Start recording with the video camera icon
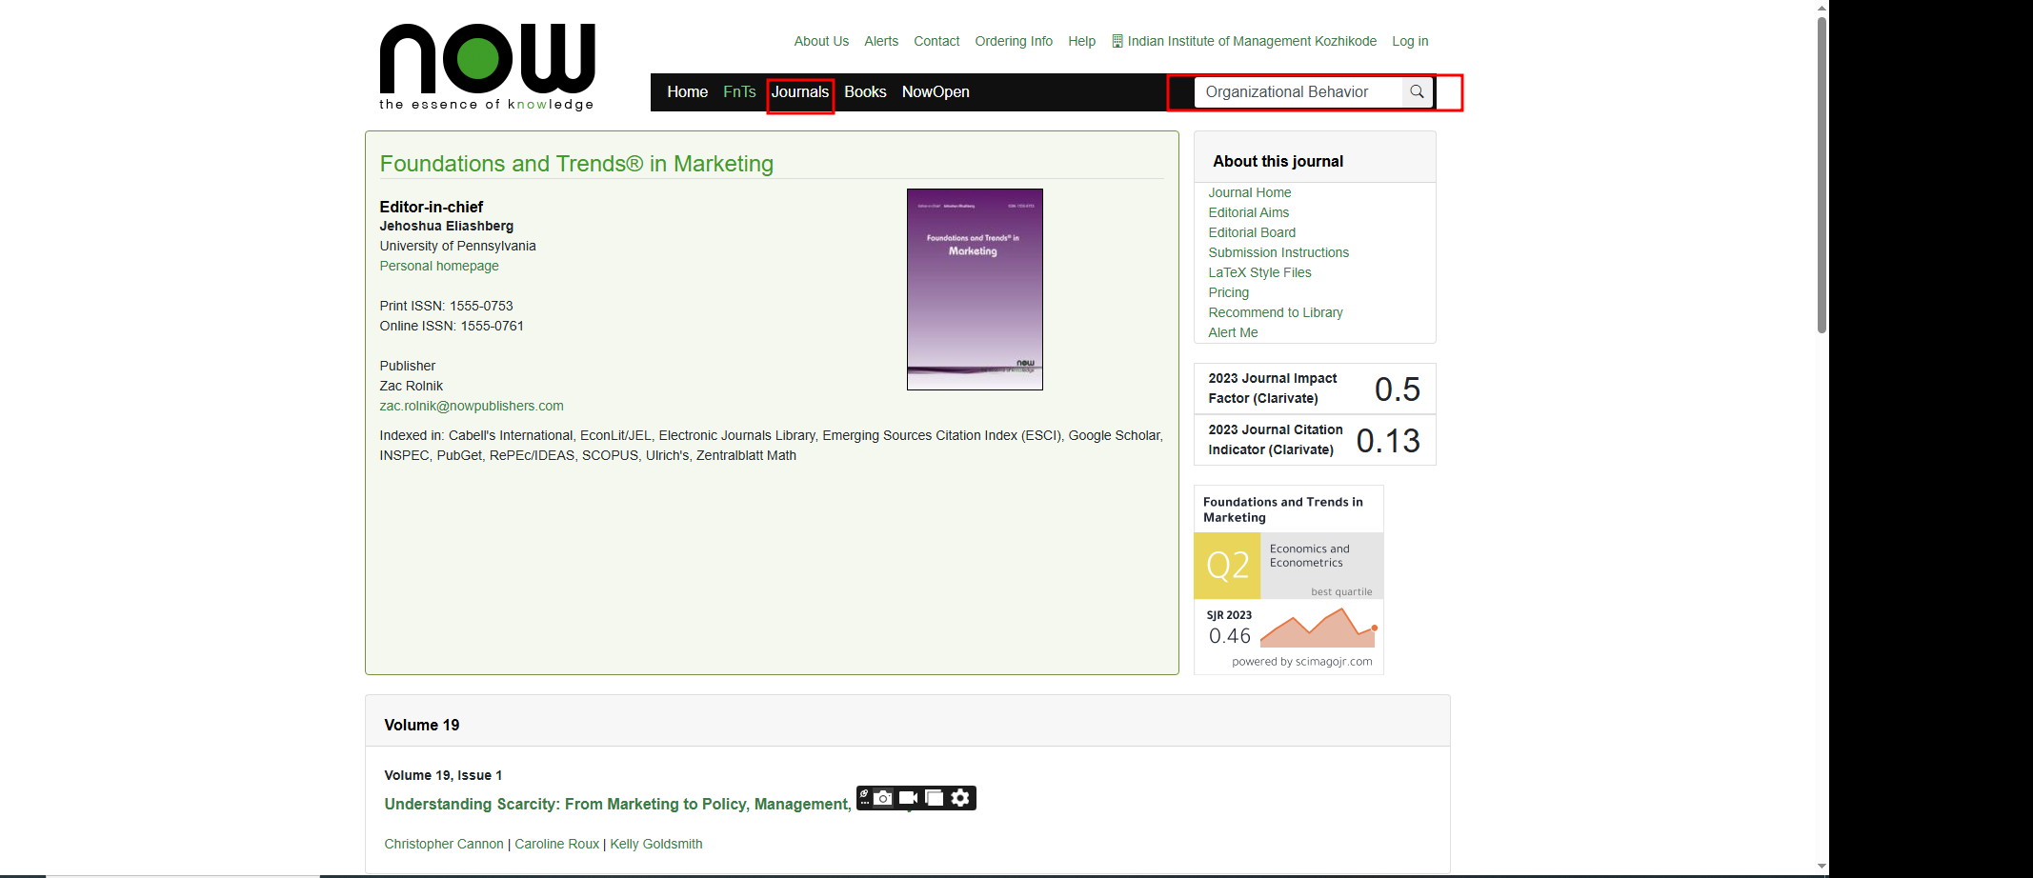Image resolution: width=2033 pixels, height=878 pixels. [x=908, y=798]
